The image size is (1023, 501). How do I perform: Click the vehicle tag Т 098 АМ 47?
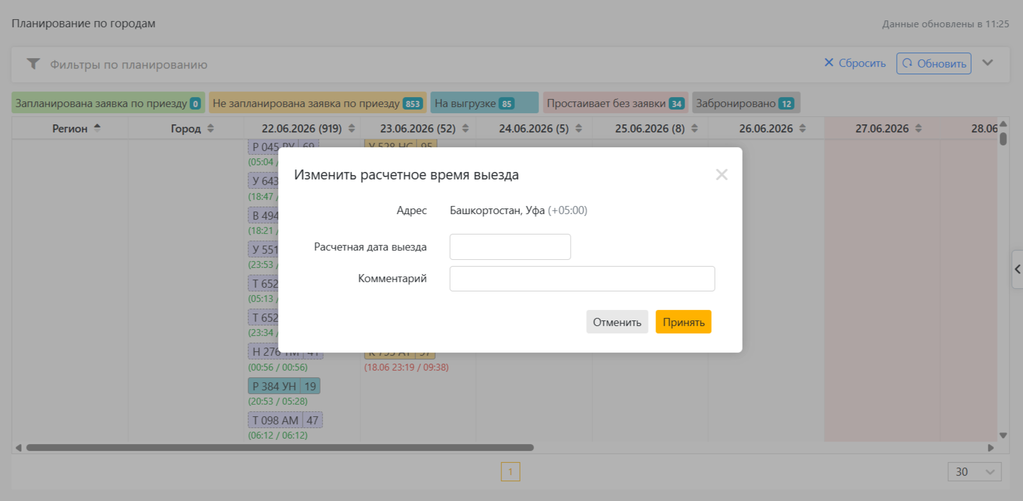[285, 420]
